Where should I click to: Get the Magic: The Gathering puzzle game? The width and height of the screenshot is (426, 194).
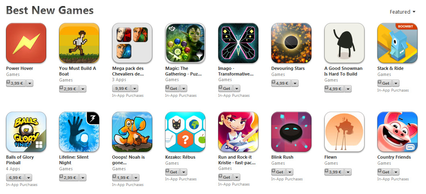pyautogui.click(x=172, y=89)
